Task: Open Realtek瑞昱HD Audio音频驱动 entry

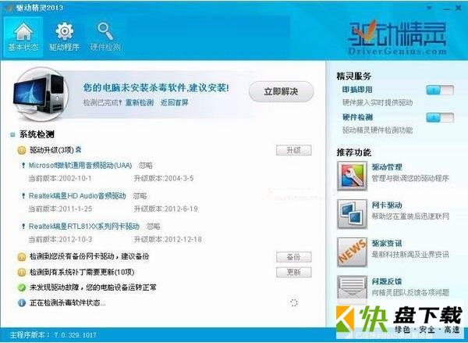Action: tap(77, 196)
